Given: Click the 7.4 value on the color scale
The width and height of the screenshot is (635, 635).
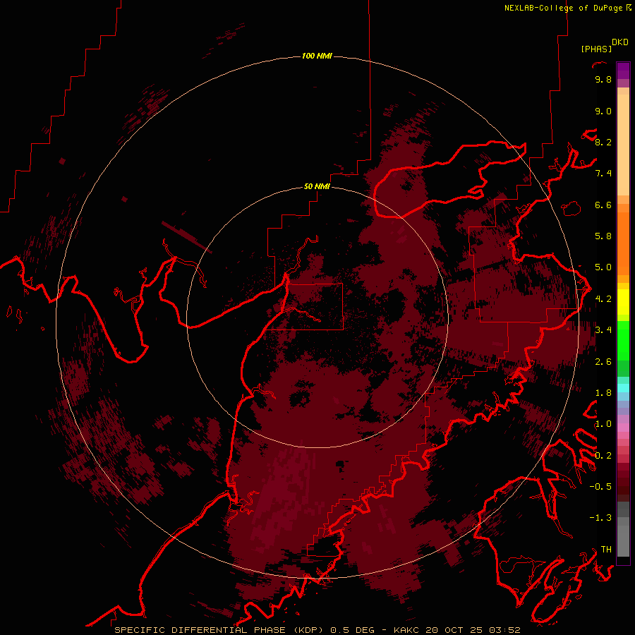Looking at the screenshot, I should click(603, 174).
